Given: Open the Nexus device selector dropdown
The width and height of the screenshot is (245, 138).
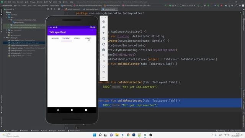Looking at the screenshot, I should (x=187, y=5).
